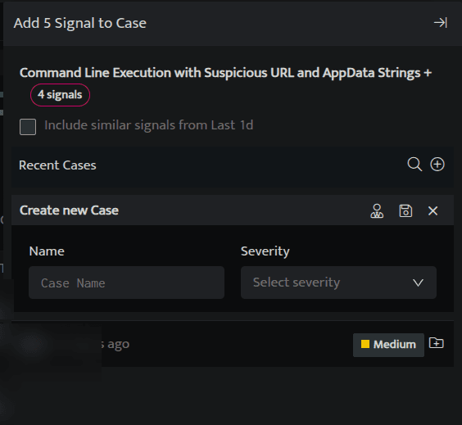
Task: Search recent cases with magnifier icon
Action: [x=414, y=164]
